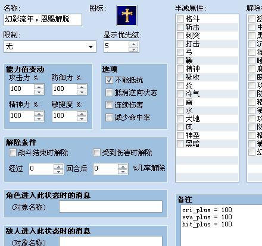Increase 显示优先级 value with up arrow

(x=133, y=44)
